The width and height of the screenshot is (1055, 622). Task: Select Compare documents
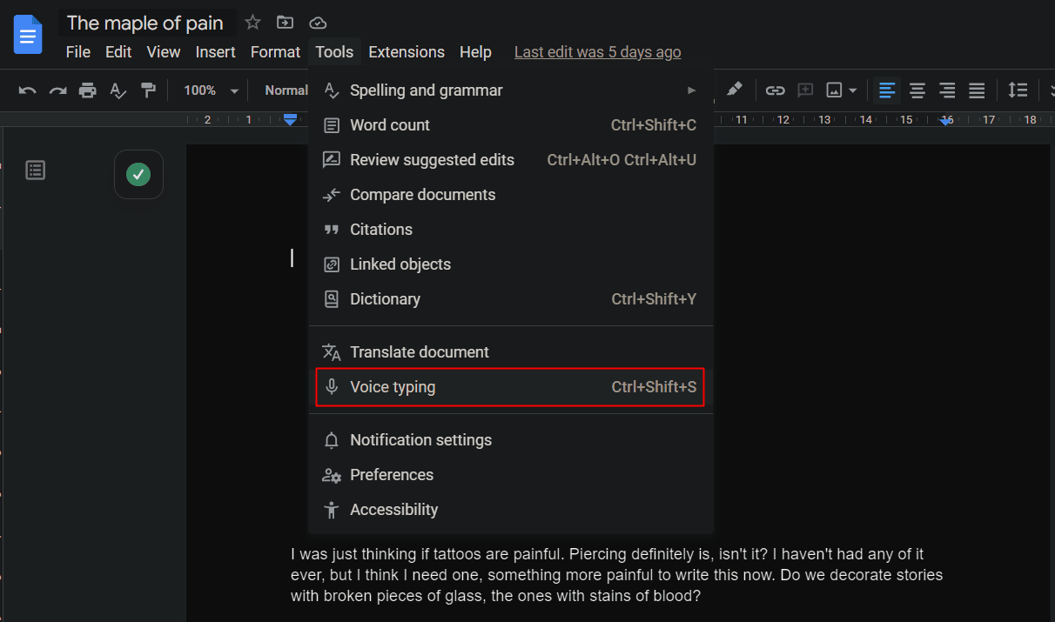[x=511, y=195]
